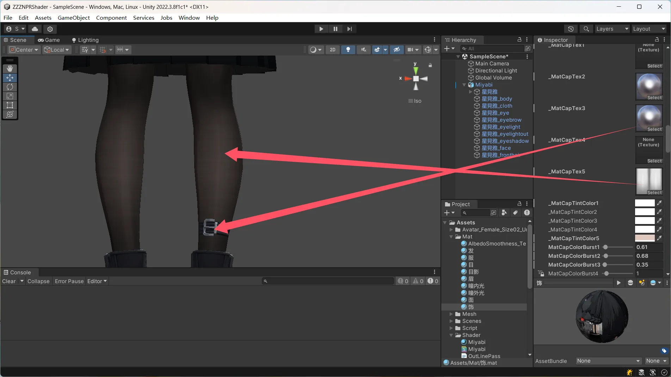Open the Undo History icon
Viewport: 671px width, 377px height.
coord(571,29)
